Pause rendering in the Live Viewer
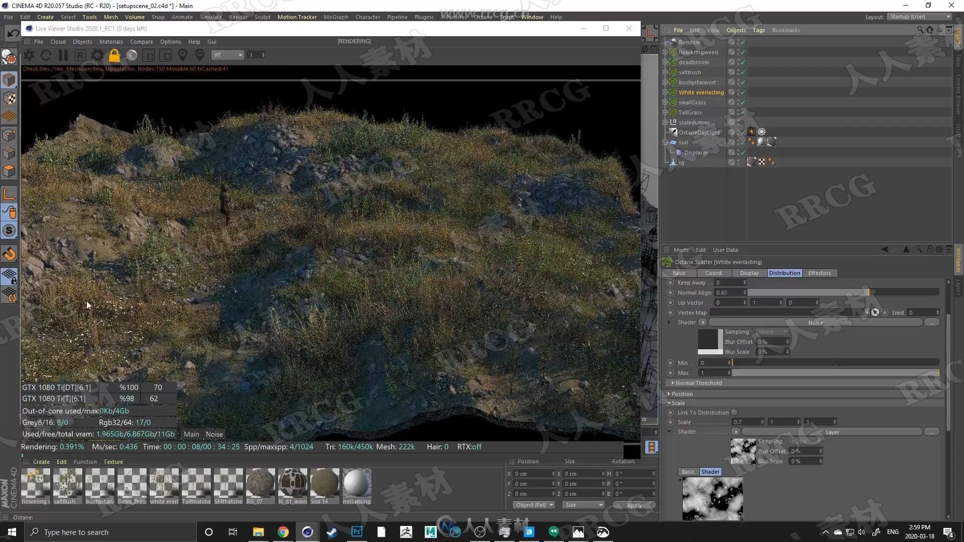 pos(63,55)
